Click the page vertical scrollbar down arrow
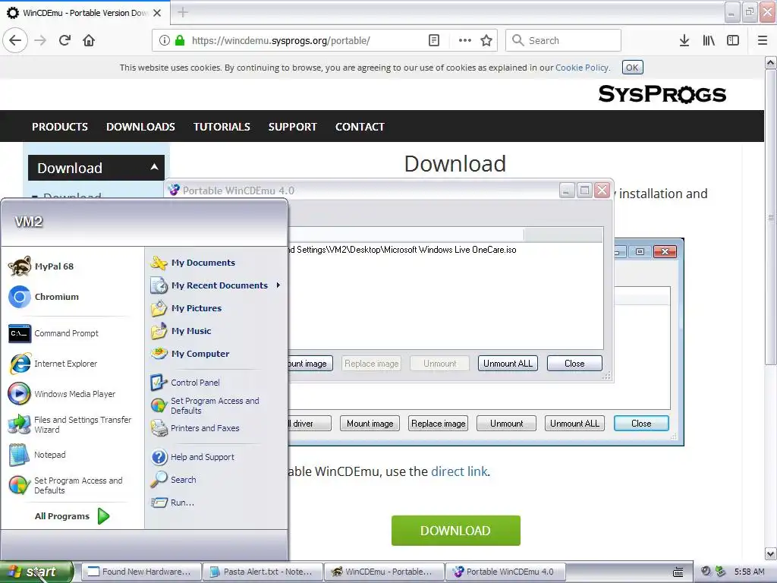This screenshot has height=583, width=777. pyautogui.click(x=771, y=553)
